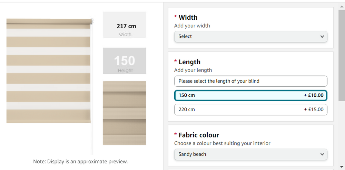Click the 150 Height preview tile
The width and height of the screenshot is (345, 170).
(x=125, y=61)
